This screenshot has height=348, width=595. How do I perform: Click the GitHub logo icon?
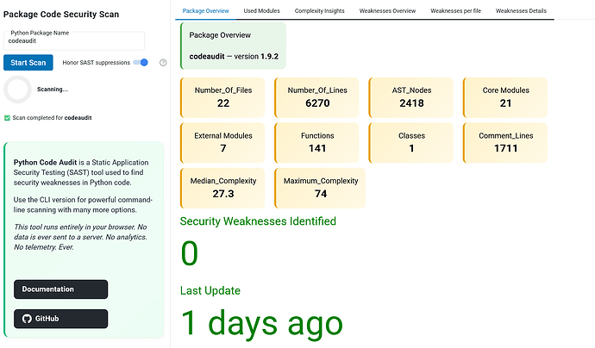[27, 319]
